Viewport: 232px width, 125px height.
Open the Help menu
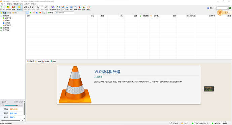point(33,4)
